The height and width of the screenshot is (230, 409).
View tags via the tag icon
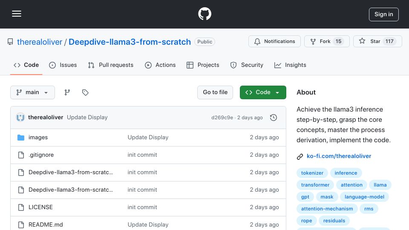point(85,92)
